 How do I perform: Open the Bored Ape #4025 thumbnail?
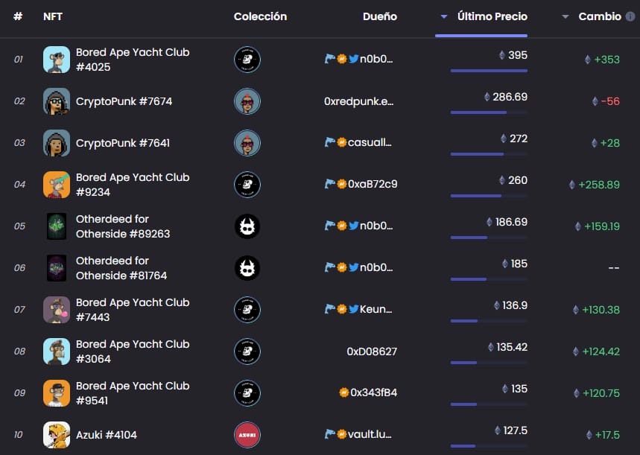[x=57, y=60]
